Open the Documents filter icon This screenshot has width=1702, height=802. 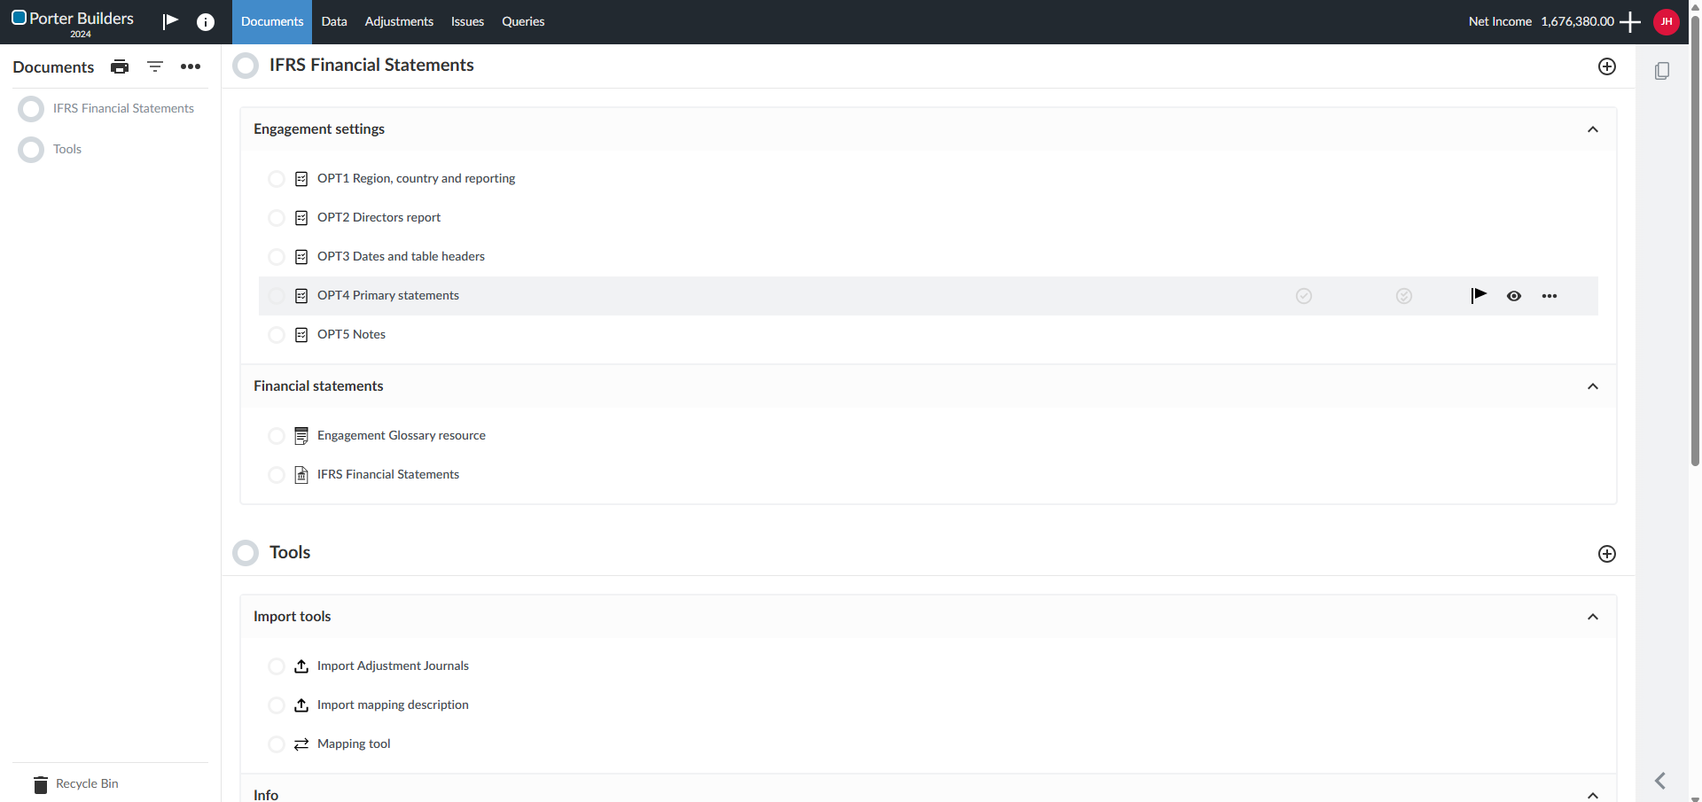pos(155,66)
